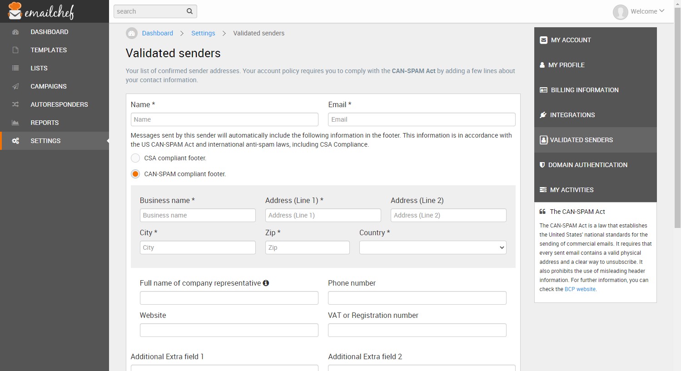Click the VAT or Registration number field

coord(417,330)
